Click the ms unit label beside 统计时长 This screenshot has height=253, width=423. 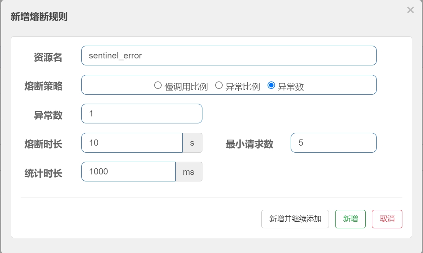[x=189, y=172]
